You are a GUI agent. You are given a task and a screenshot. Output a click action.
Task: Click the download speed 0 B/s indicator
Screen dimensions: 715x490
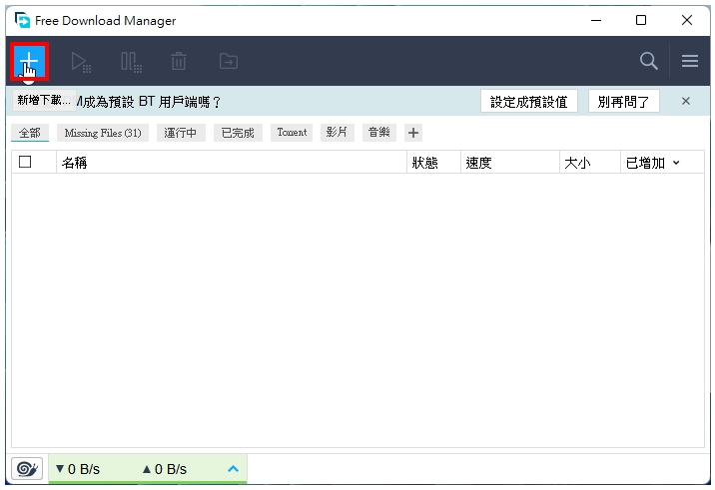(x=78, y=469)
